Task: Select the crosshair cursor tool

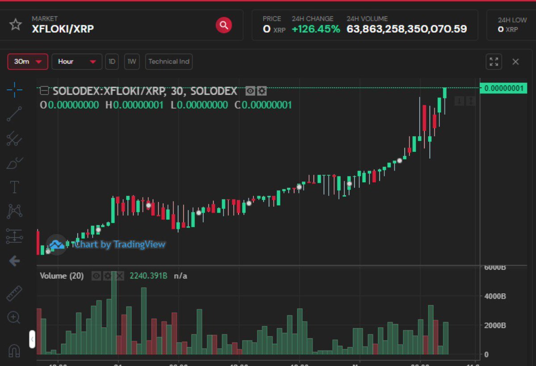Action: coord(14,90)
